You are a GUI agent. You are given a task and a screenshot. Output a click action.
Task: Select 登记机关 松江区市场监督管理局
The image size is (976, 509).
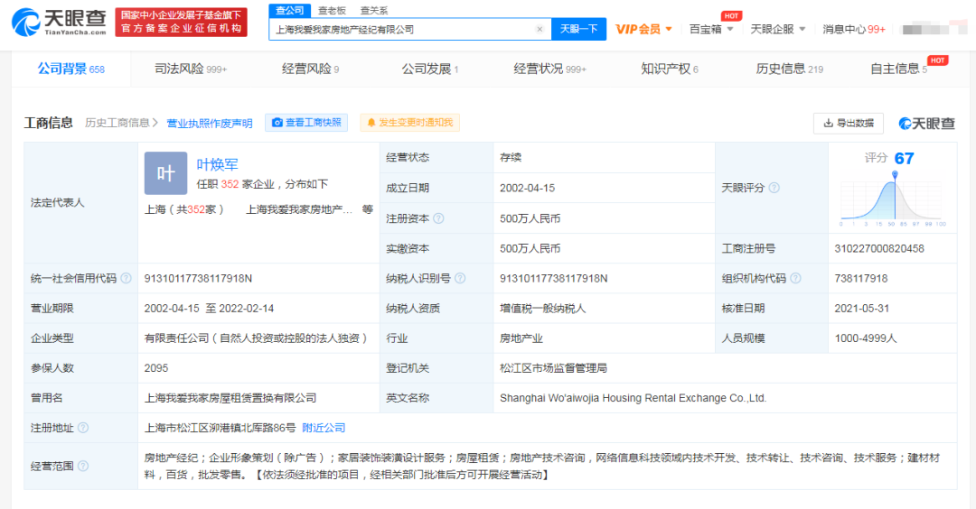coord(553,368)
